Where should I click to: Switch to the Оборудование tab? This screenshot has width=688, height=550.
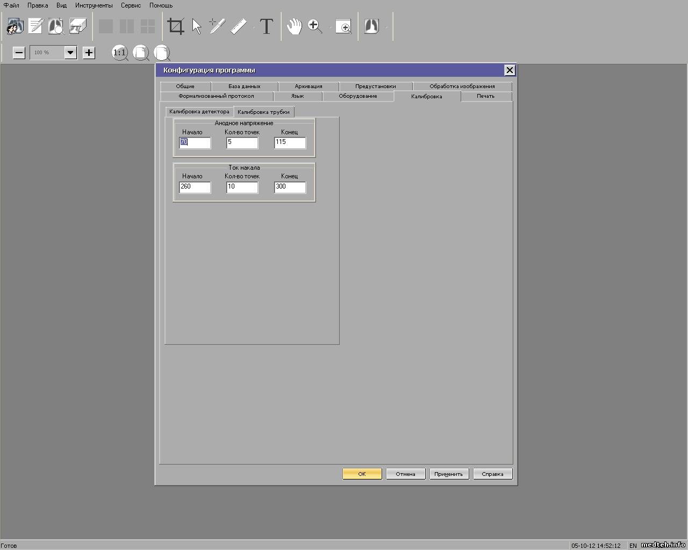point(357,96)
